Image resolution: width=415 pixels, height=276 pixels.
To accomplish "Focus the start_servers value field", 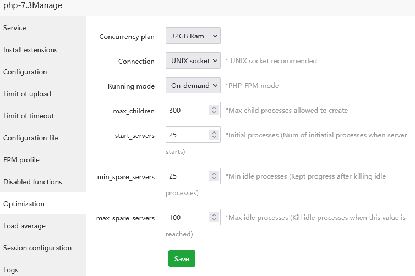I will 187,135.
